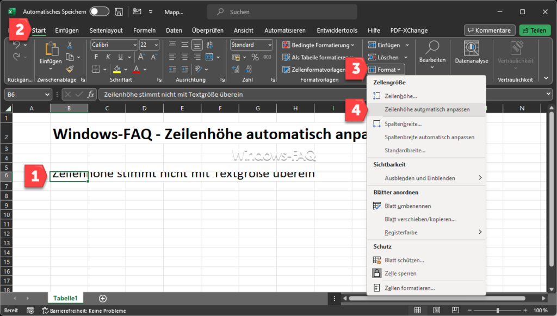
Task: Click Zeilenhöhe... menu entry
Action: 426,96
